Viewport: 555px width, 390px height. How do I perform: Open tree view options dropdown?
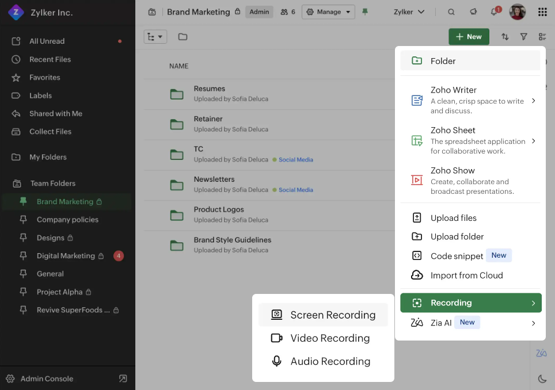(155, 37)
